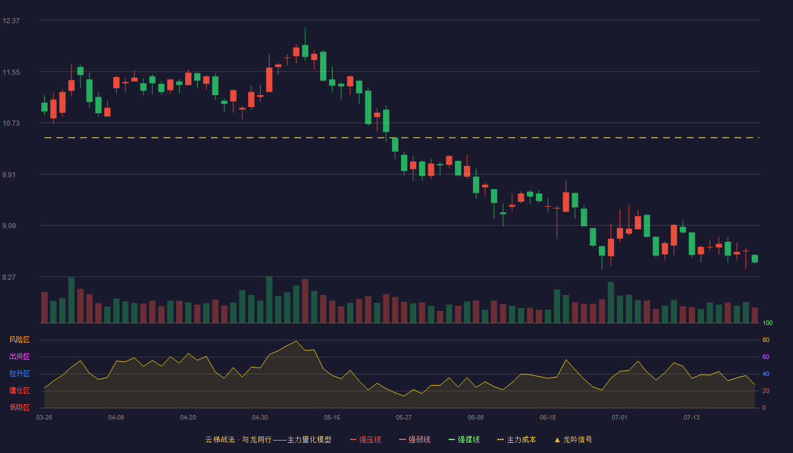Select the 建仓区 zone label
The height and width of the screenshot is (453, 793).
(x=19, y=391)
